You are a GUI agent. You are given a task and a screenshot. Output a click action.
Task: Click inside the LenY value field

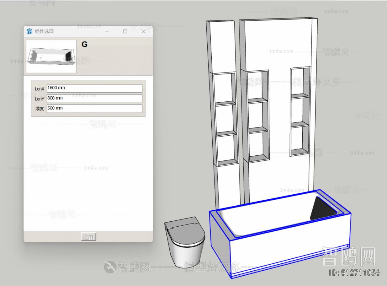click(x=94, y=98)
